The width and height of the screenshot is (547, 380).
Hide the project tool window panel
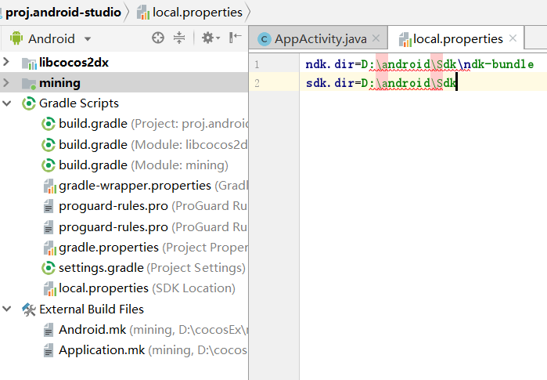pos(235,38)
